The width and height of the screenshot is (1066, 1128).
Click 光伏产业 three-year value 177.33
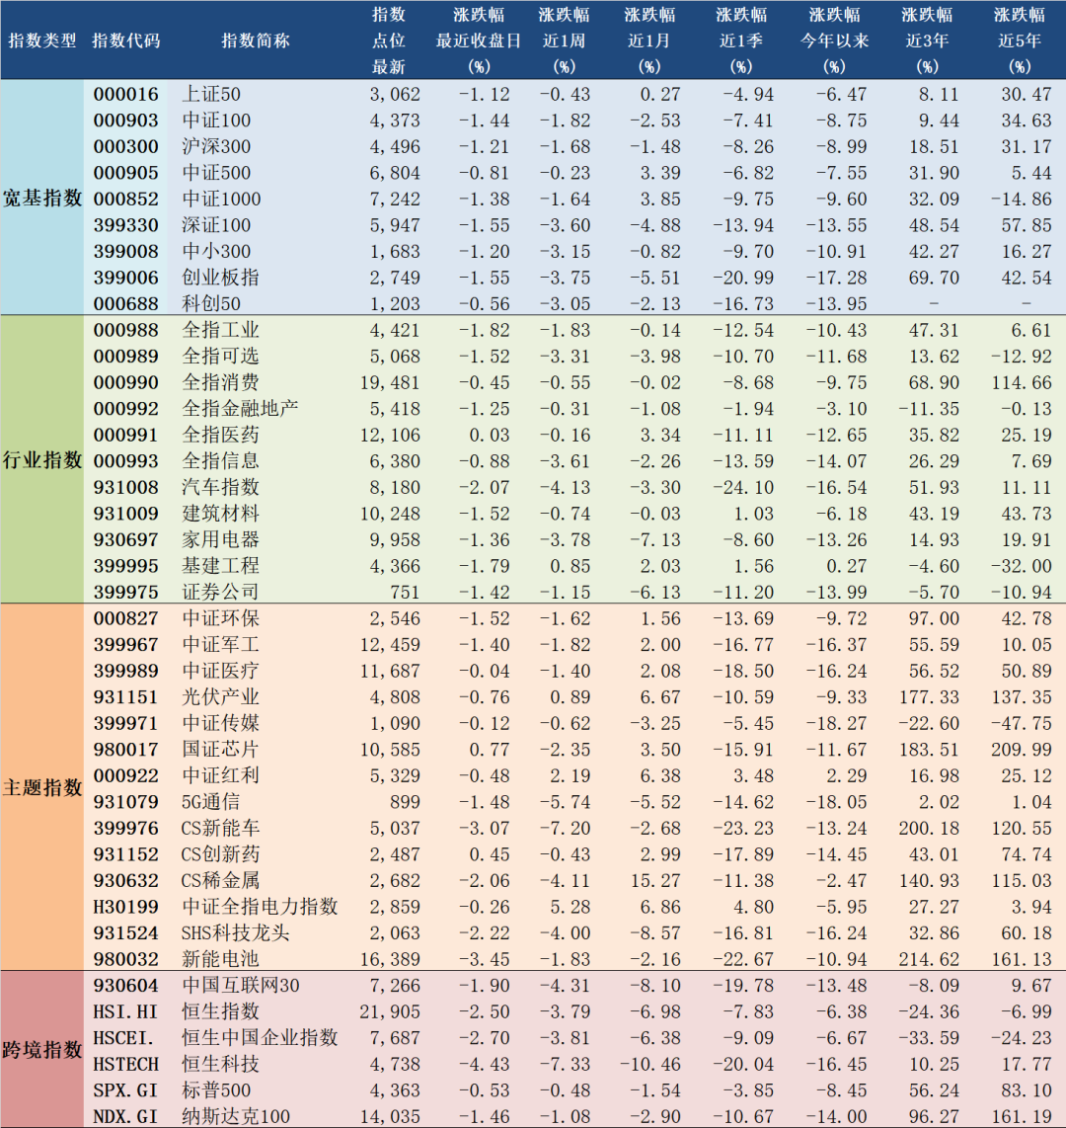[929, 697]
